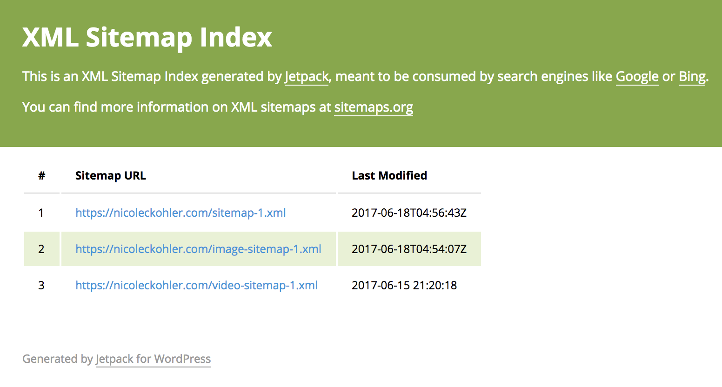The height and width of the screenshot is (387, 722).
Task: Open the video-sitemap-1.xml URL
Action: (x=196, y=286)
